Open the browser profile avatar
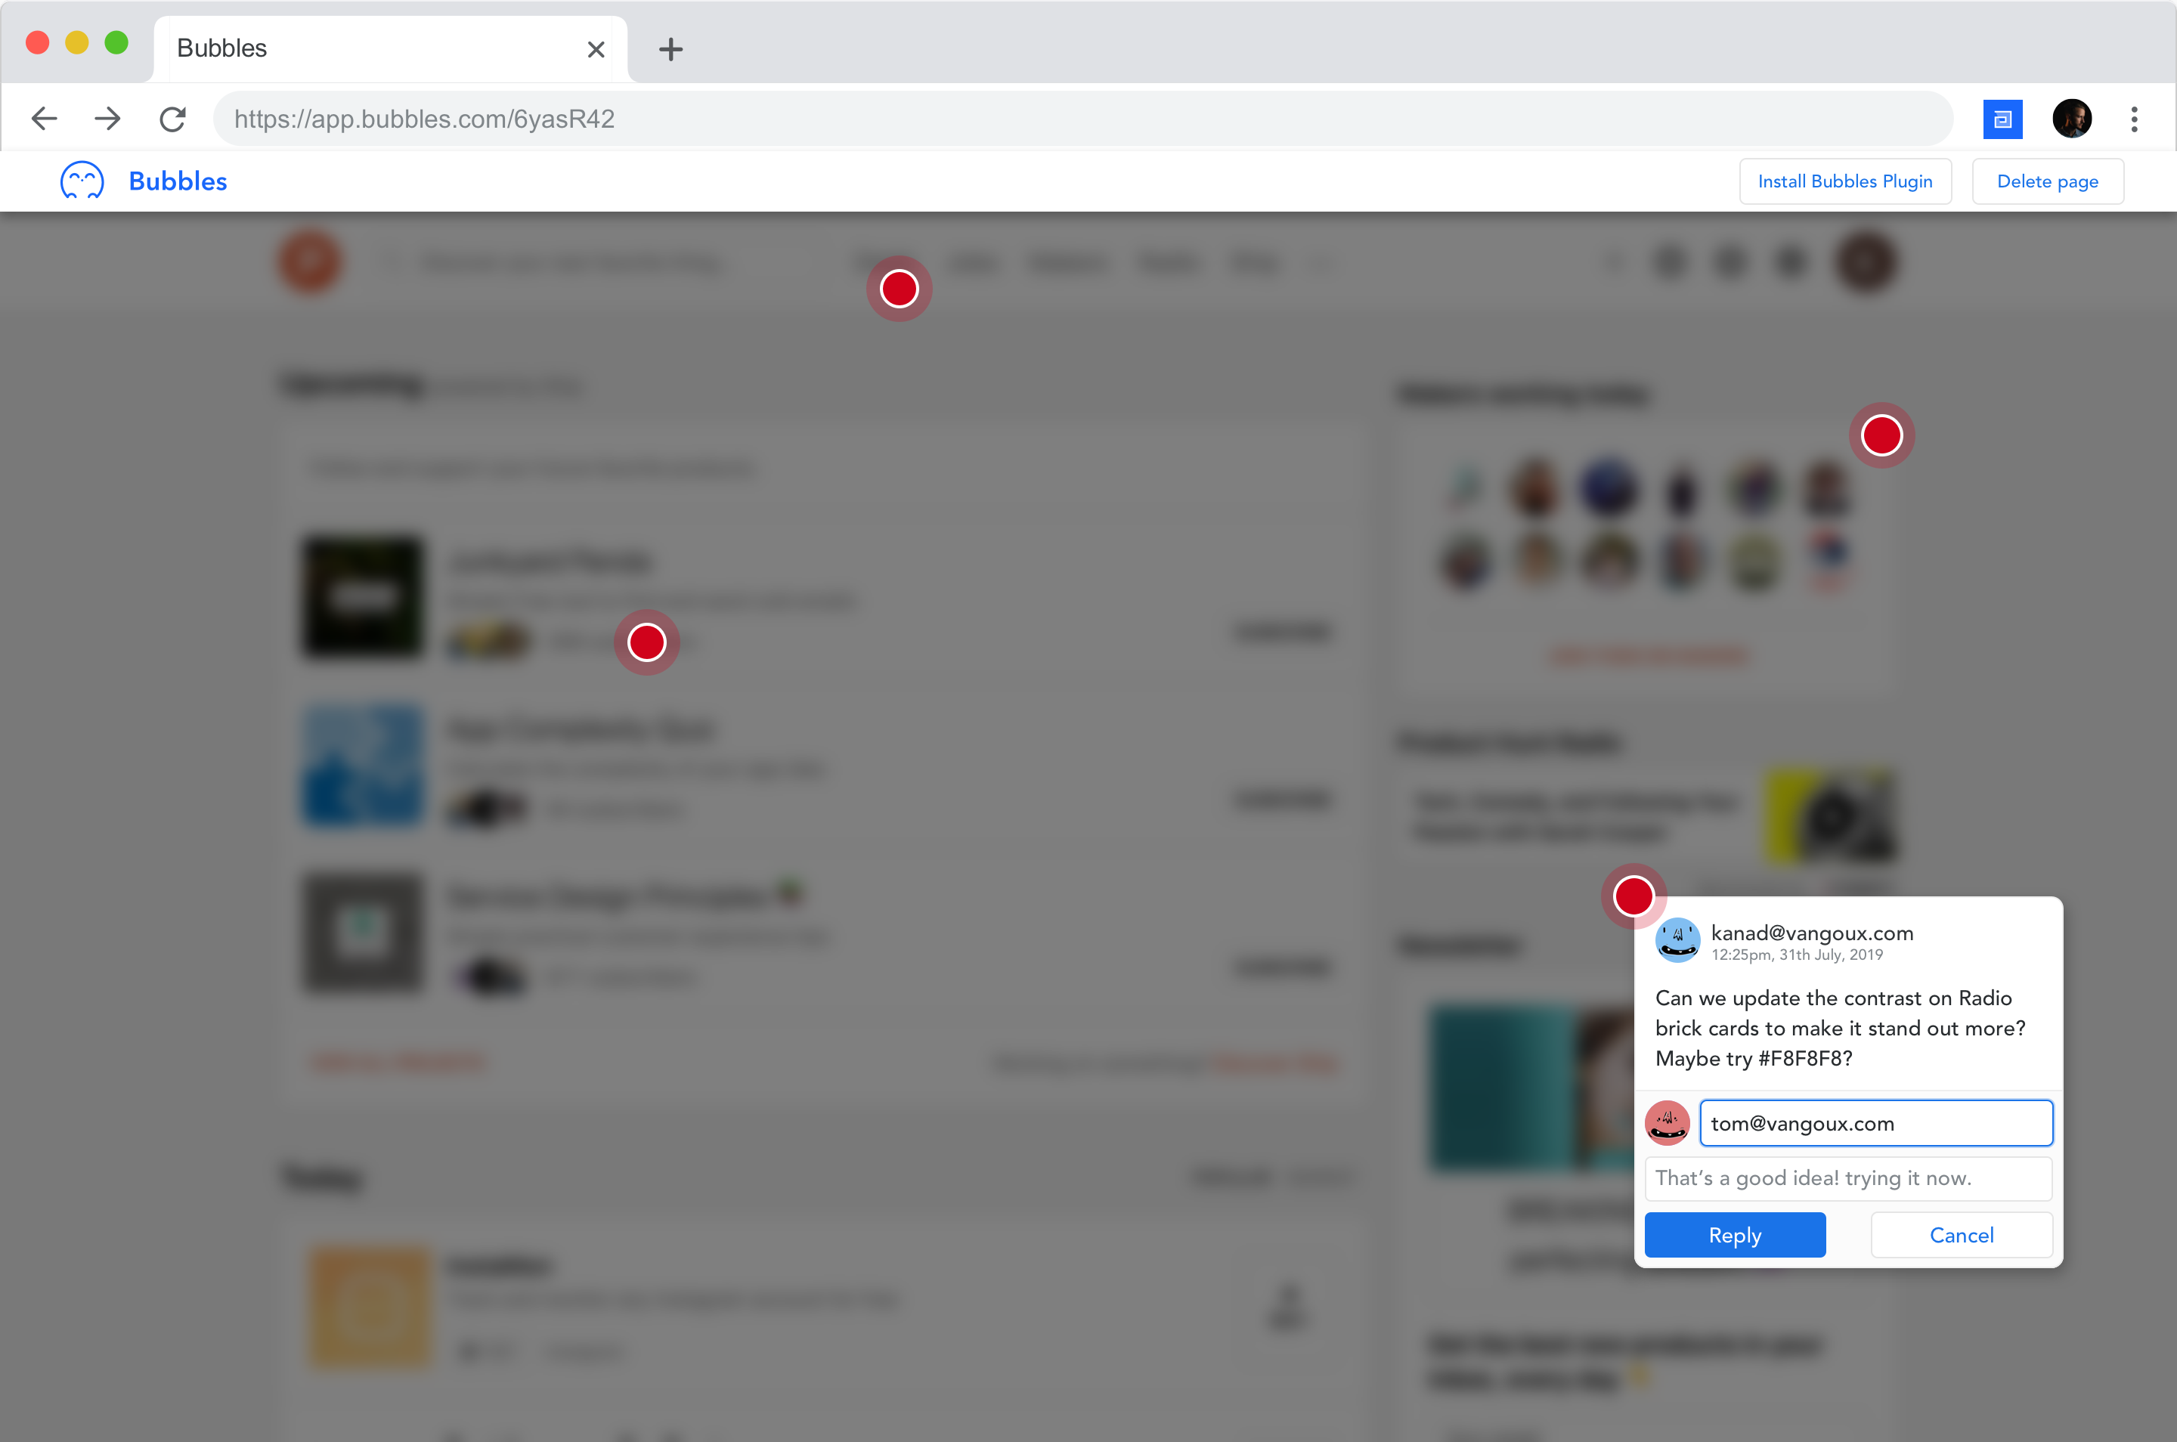 [2072, 119]
